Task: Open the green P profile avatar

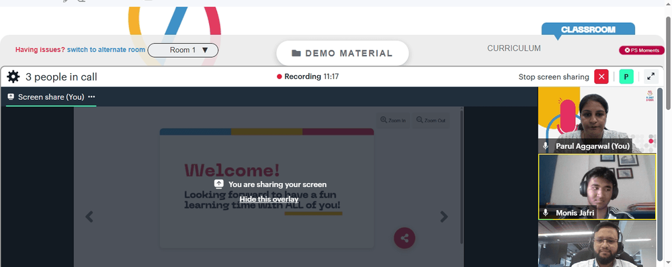Action: (x=626, y=76)
